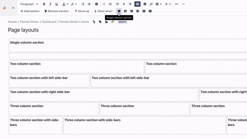
Task: Click the insert image/file icon
Action: tap(145, 4)
